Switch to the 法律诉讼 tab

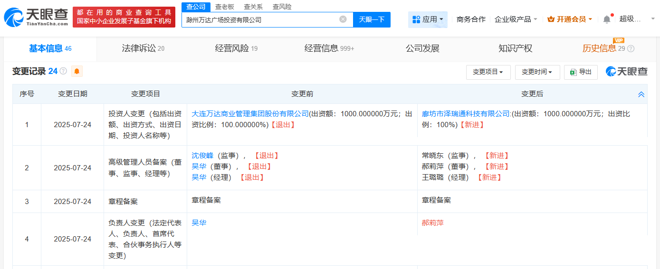[x=143, y=48]
